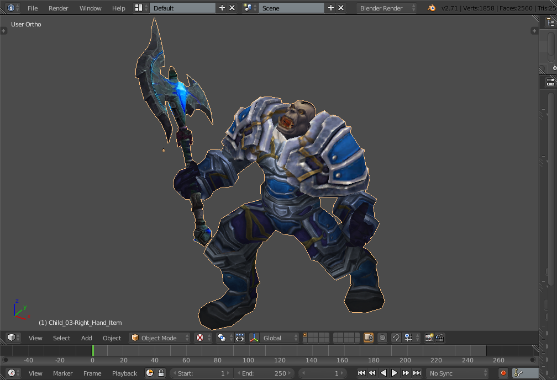557x380 pixels.
Task: Open the 3D viewport Select menu
Action: coord(61,338)
